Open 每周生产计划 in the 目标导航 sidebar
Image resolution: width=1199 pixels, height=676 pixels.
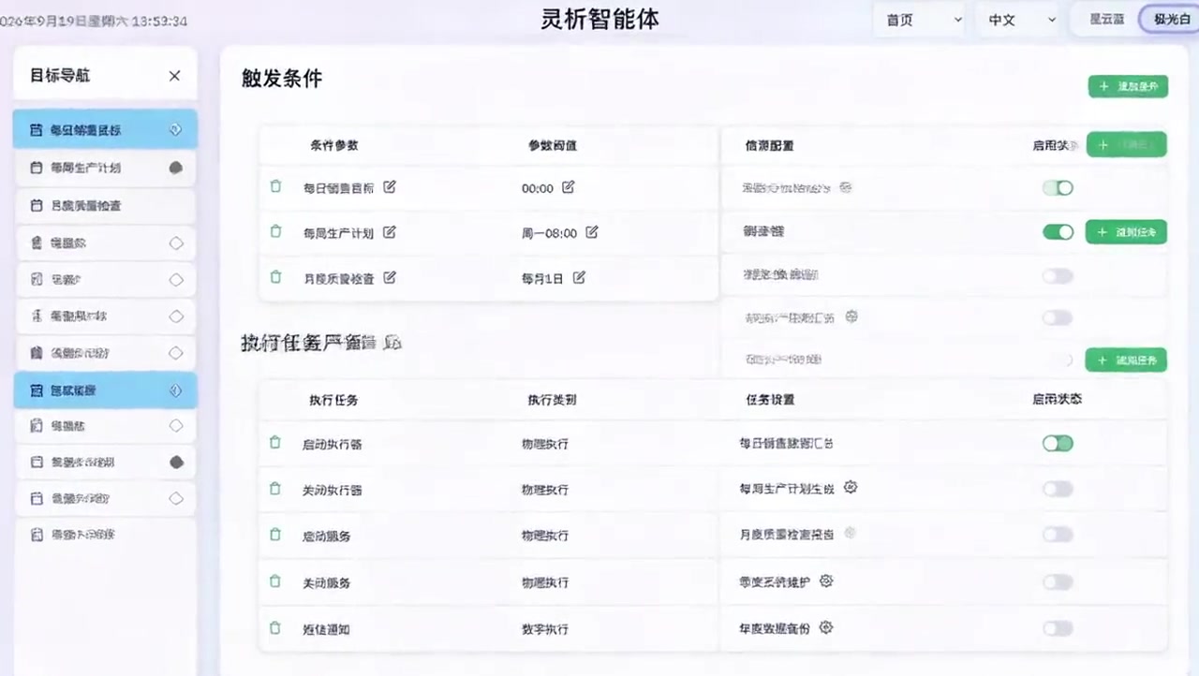(105, 169)
